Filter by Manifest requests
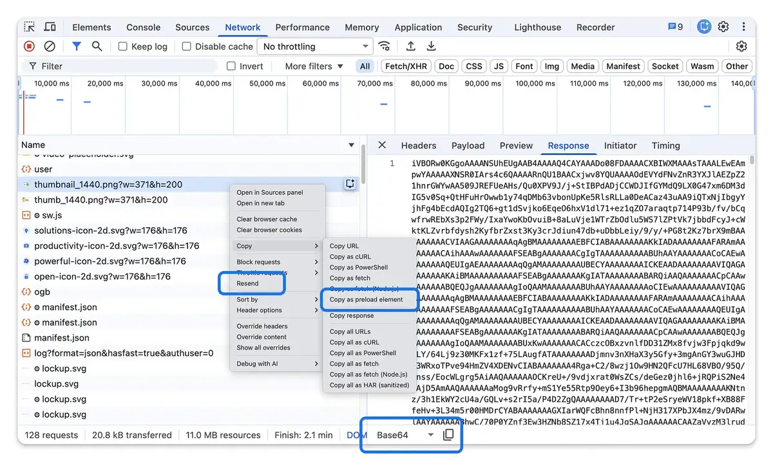 (x=623, y=66)
